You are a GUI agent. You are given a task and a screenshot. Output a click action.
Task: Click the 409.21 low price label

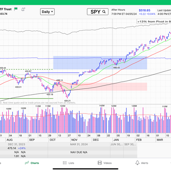click(67, 101)
